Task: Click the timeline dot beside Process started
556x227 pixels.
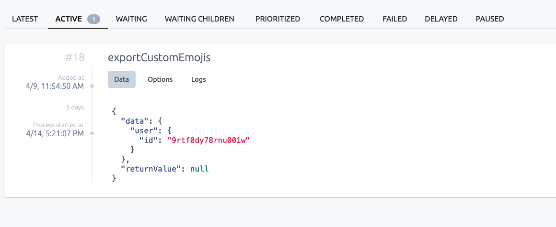Action: 92,133
